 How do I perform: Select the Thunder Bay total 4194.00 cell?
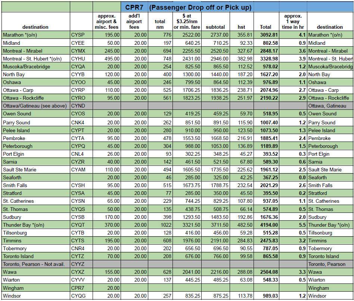pos(266,225)
